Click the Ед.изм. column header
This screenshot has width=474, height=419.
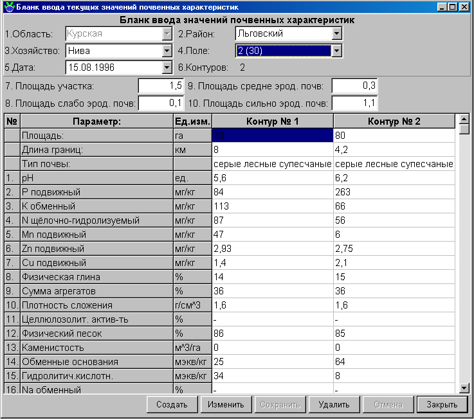[x=192, y=121]
